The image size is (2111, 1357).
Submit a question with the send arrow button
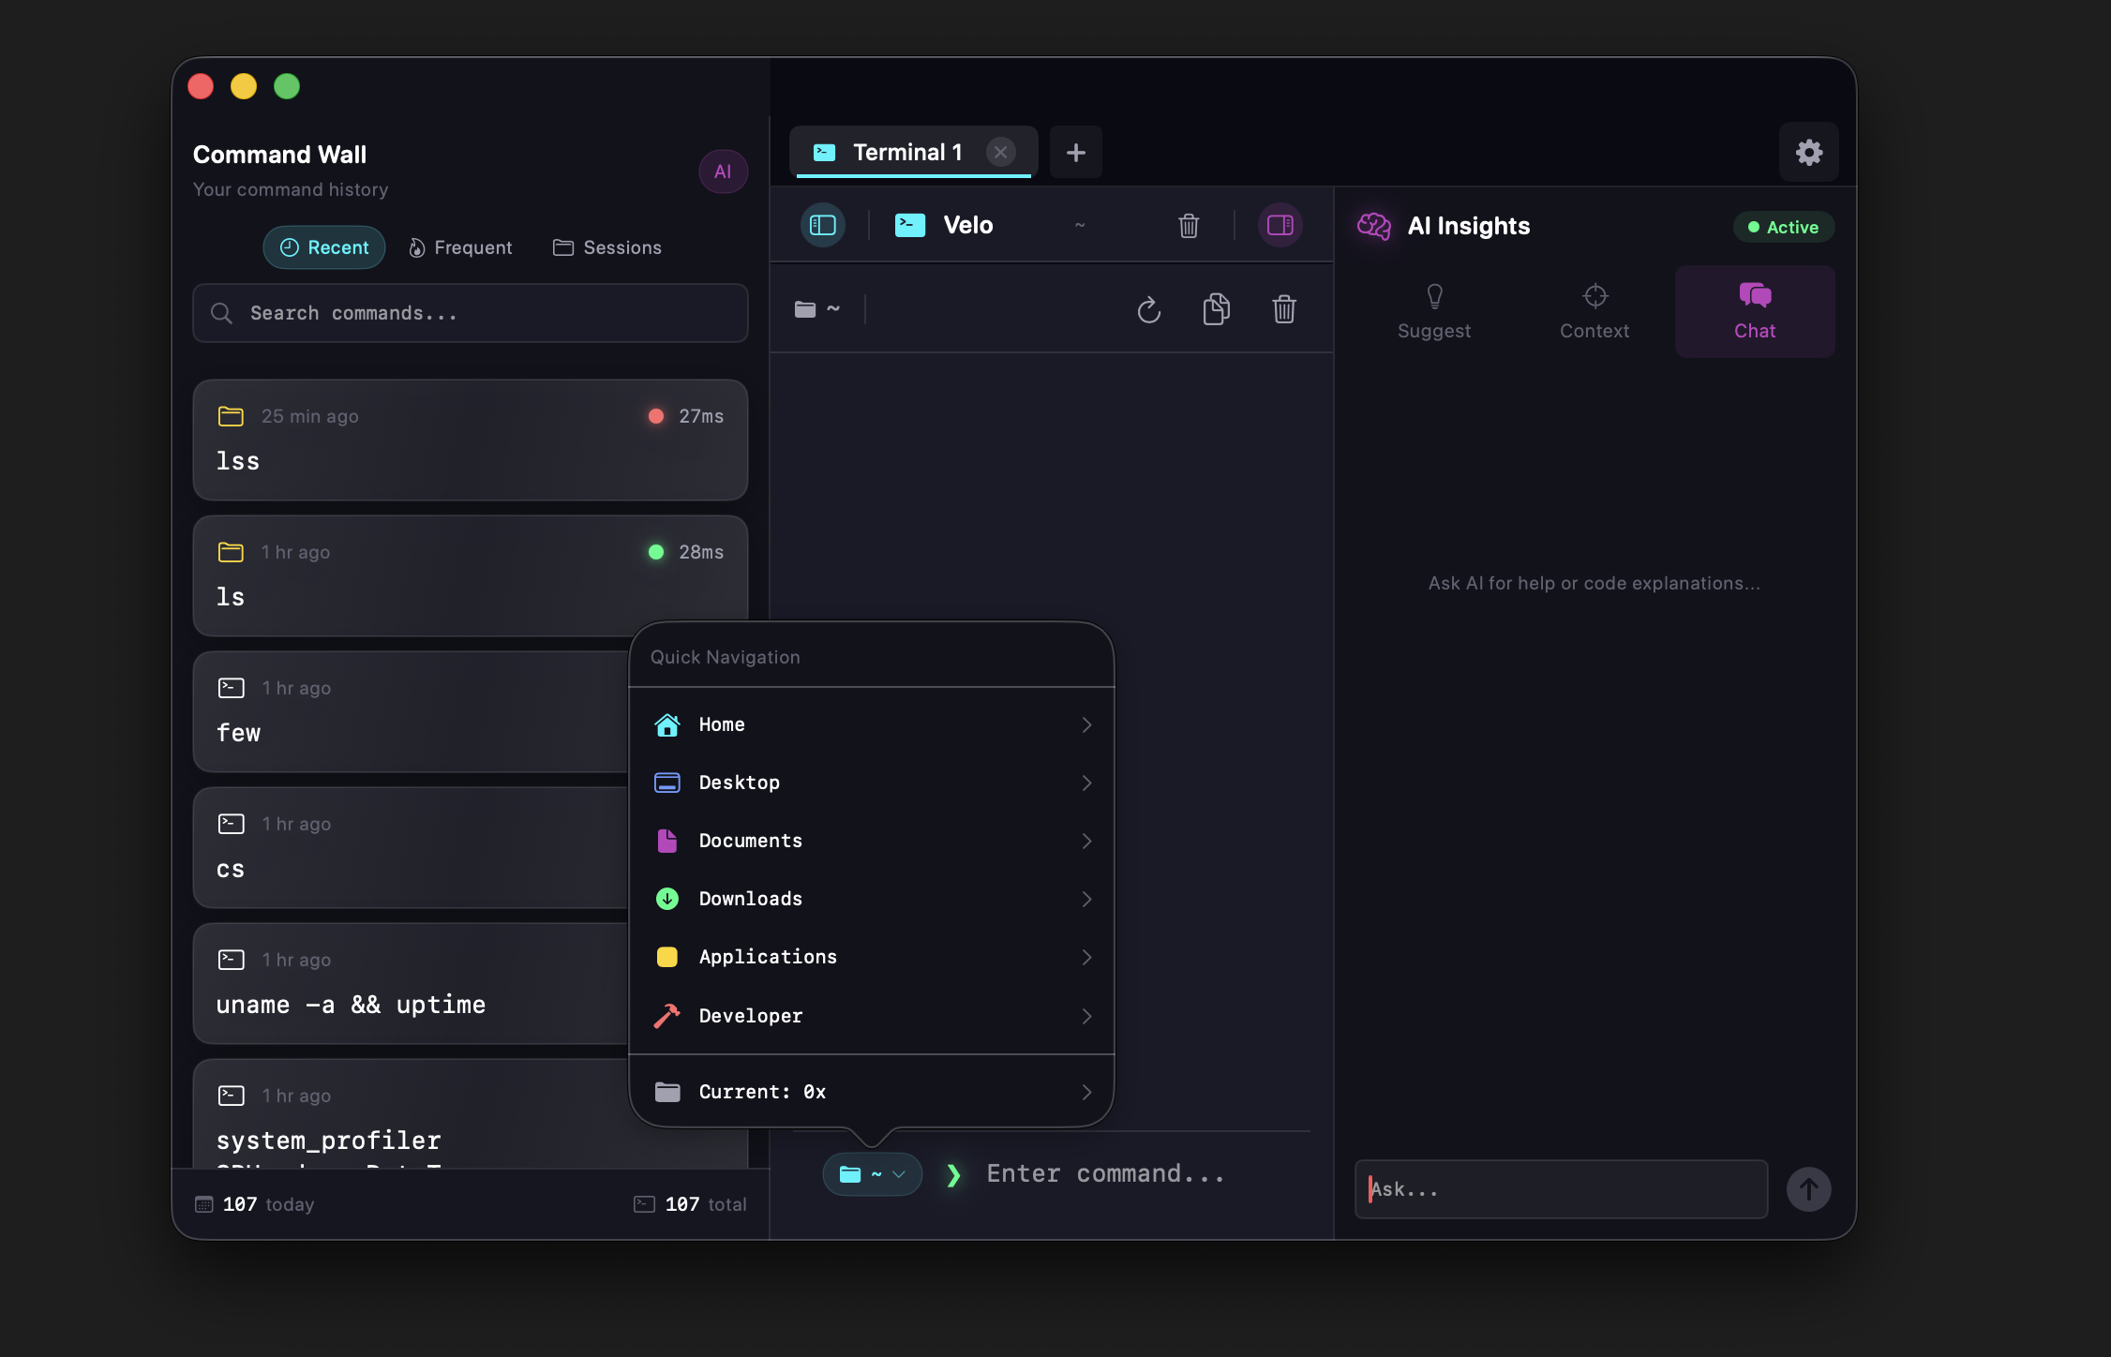coord(1809,1188)
